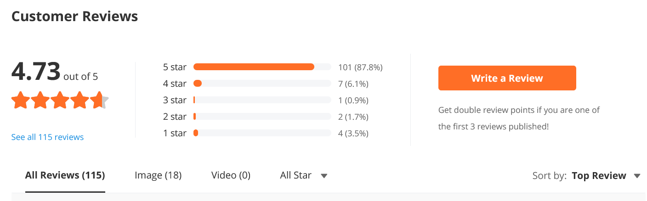The height and width of the screenshot is (201, 647).
Task: Select the 1 star rating row label
Action: pos(175,133)
